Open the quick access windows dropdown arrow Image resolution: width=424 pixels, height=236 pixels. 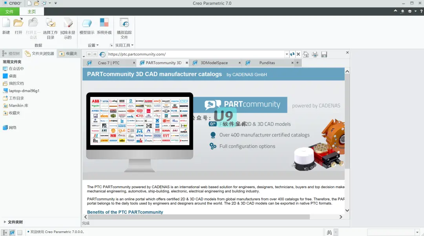pyautogui.click(x=50, y=3)
